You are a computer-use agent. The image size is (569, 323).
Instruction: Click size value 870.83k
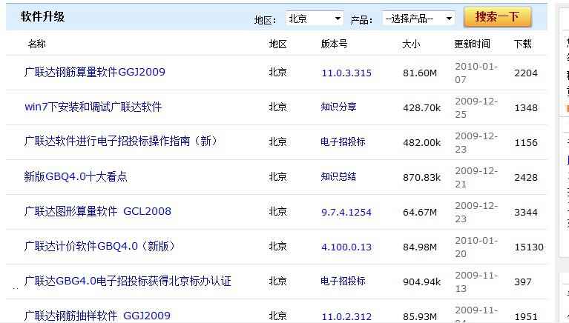tap(421, 177)
